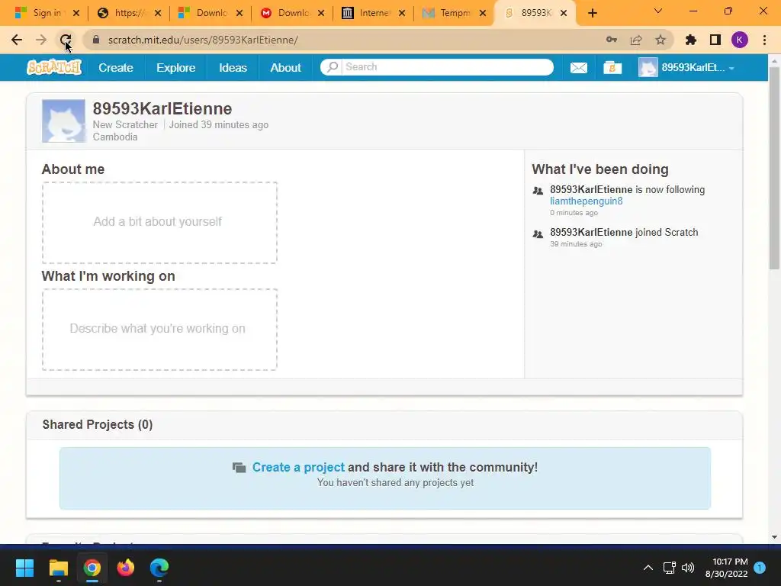Open the Create menu item

pos(116,67)
